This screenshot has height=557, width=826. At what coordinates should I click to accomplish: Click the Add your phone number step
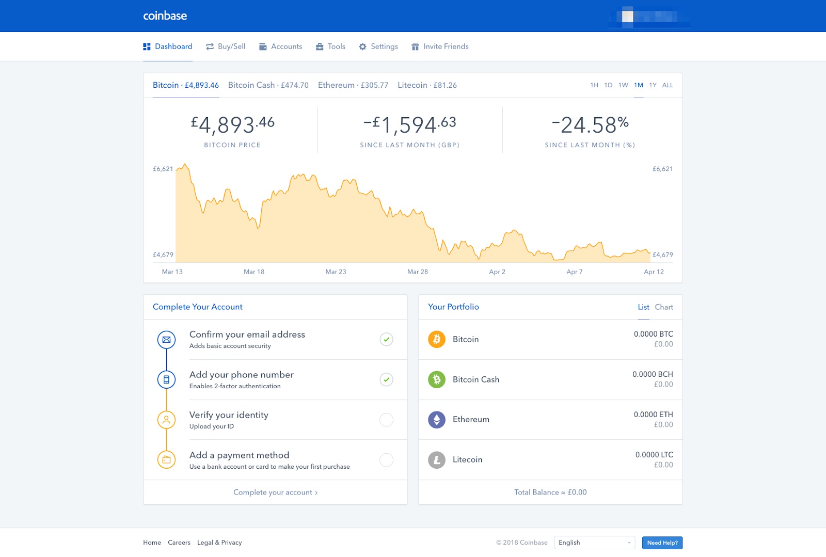[275, 379]
